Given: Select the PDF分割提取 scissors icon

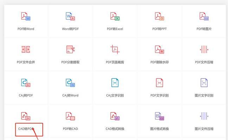Looking at the screenshot, I should pos(70,49).
